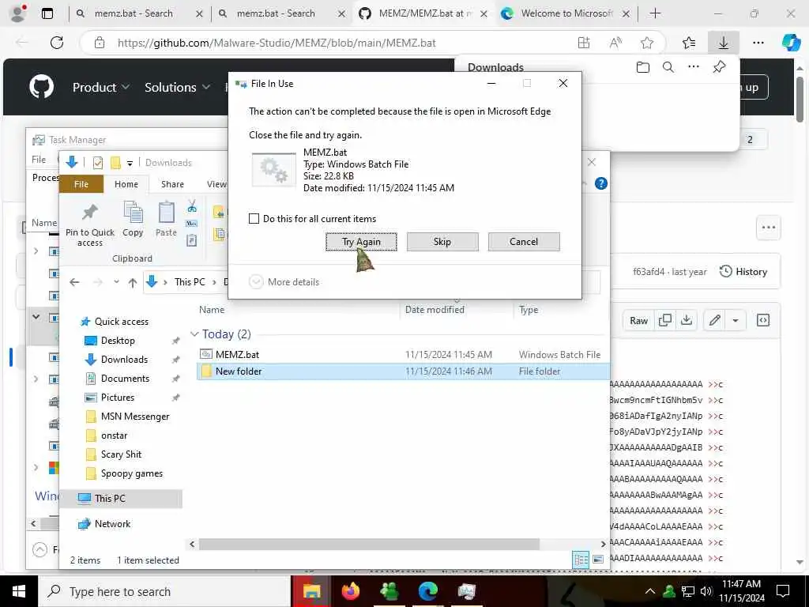The height and width of the screenshot is (607, 809).
Task: Copy raw file contents icon
Action: coord(665,321)
